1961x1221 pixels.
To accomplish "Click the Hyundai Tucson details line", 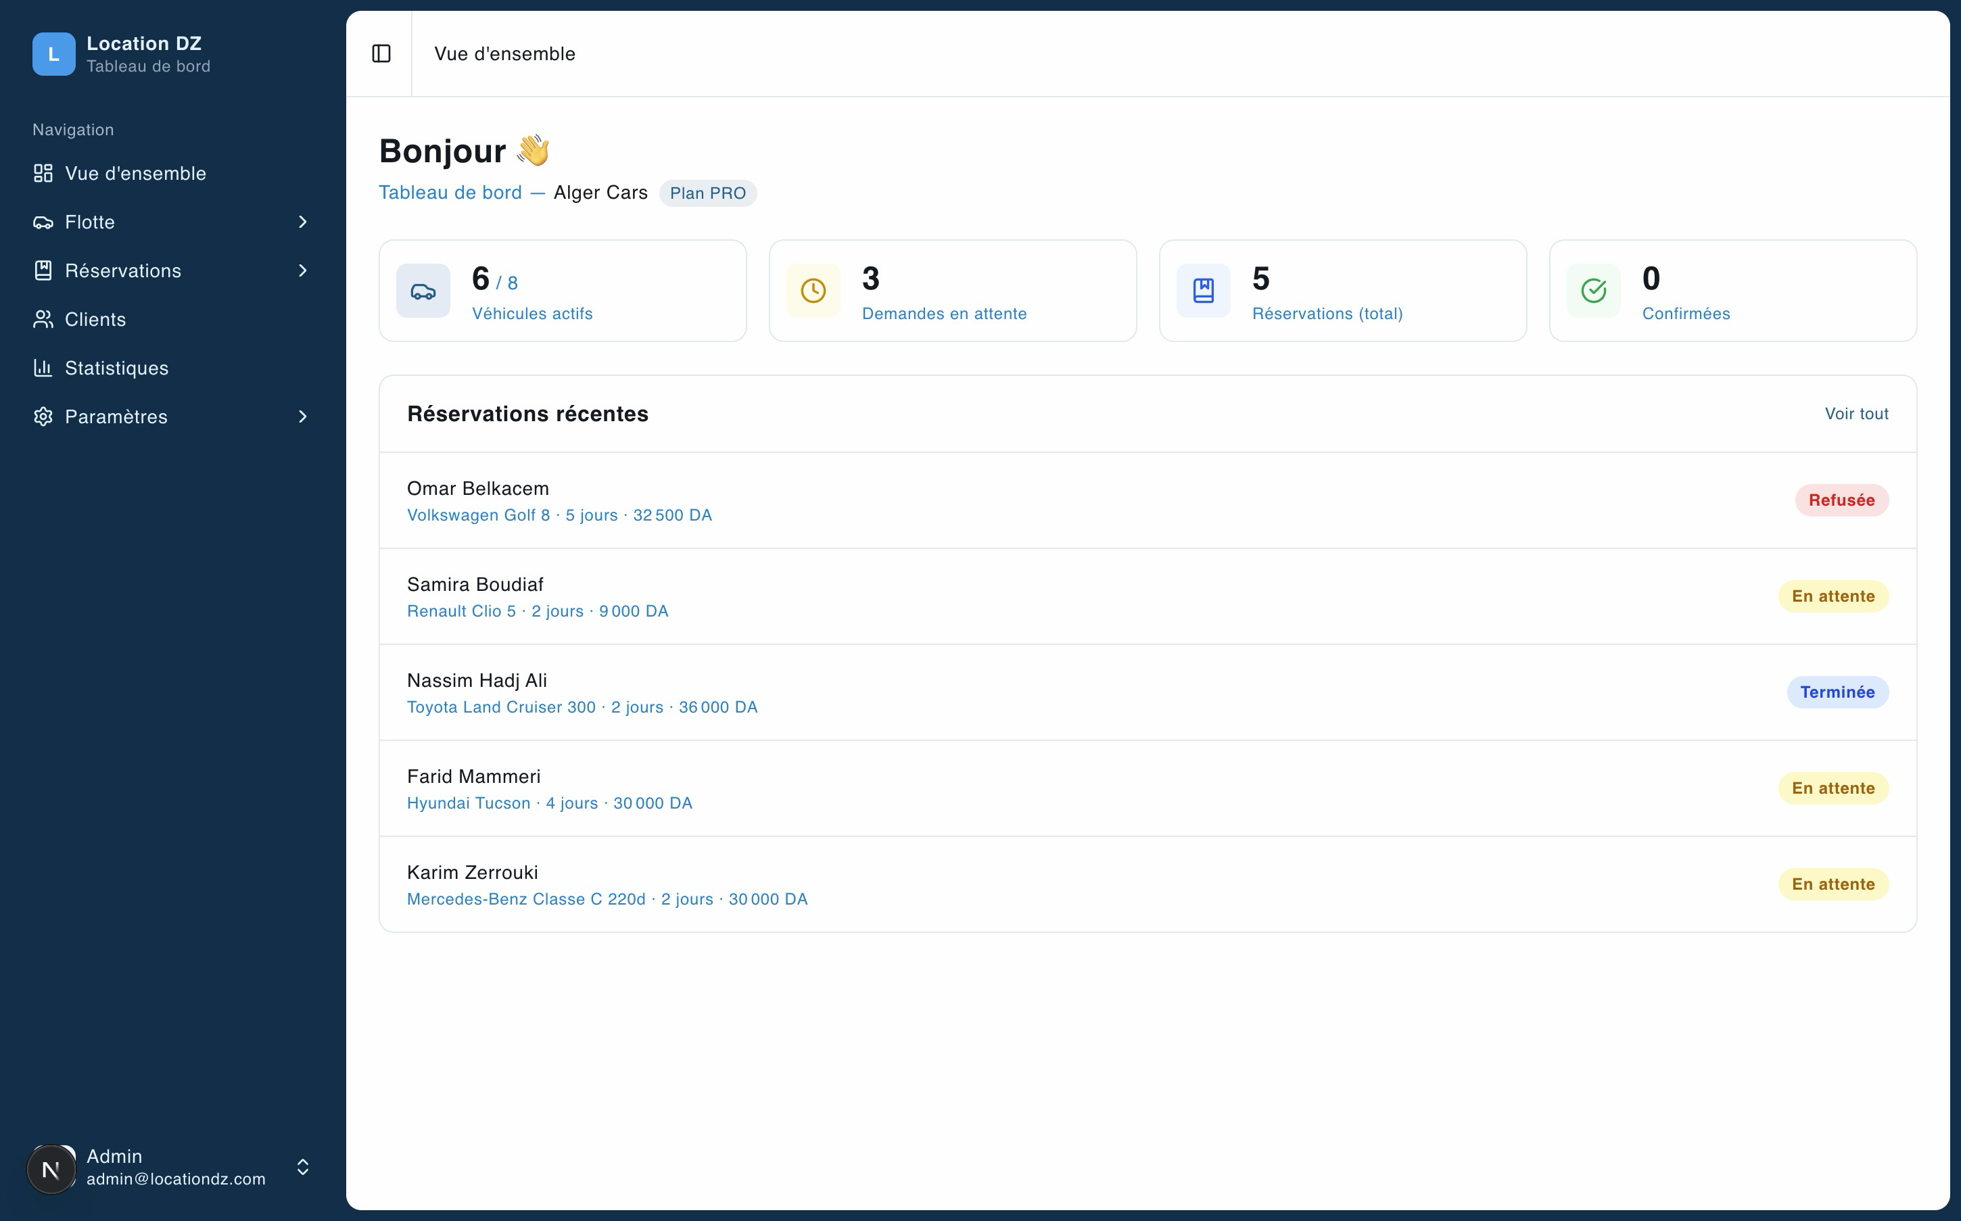I will pos(550,803).
